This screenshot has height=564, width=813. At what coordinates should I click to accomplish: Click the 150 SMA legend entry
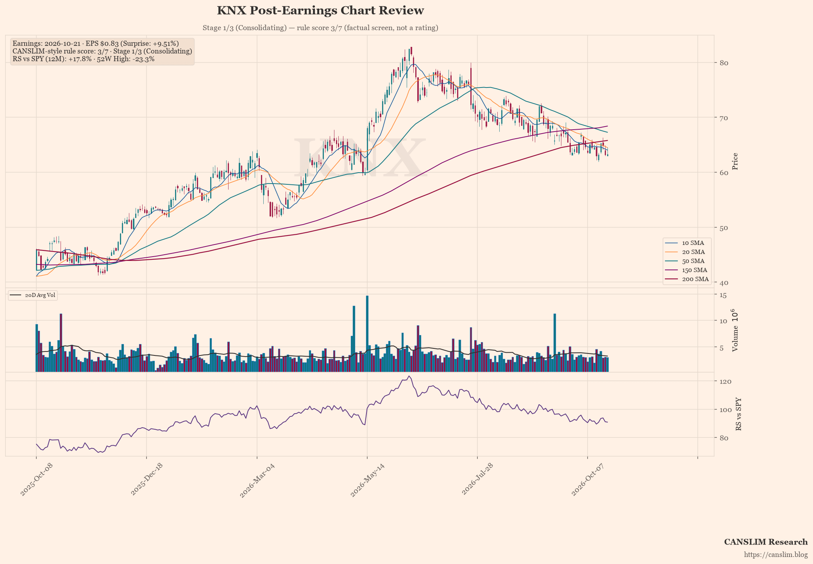click(686, 270)
